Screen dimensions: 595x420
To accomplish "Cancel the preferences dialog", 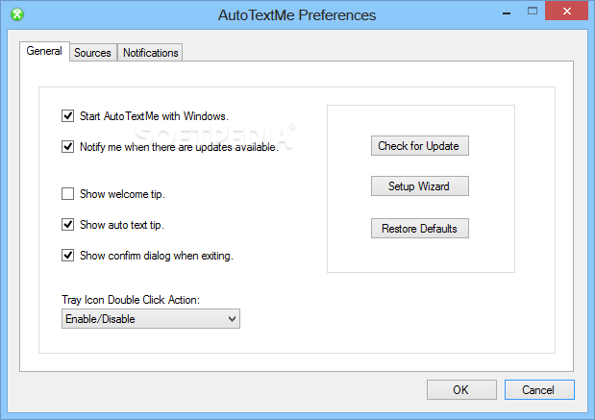I will pyautogui.click(x=539, y=389).
